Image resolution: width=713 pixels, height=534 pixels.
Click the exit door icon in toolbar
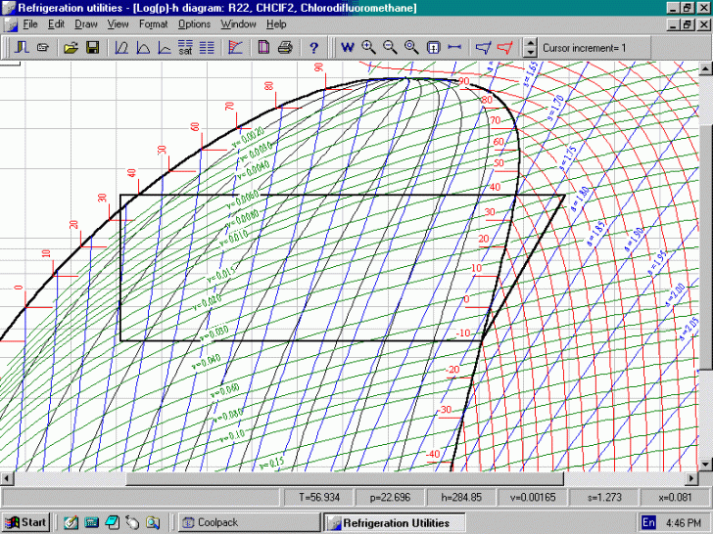coord(22,47)
